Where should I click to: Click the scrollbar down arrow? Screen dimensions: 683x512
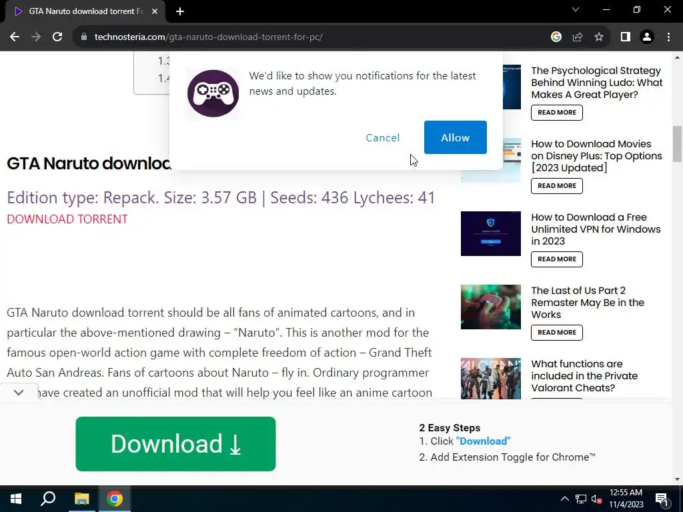(677, 479)
